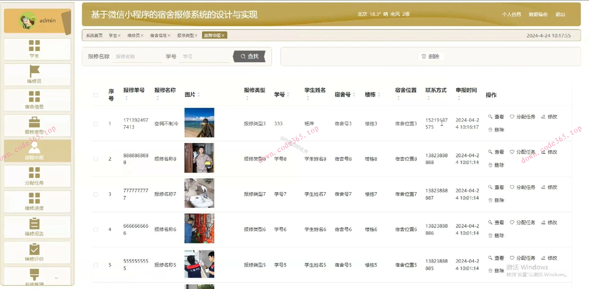Open the 宿舍信息 sidebar panel

(x=35, y=100)
